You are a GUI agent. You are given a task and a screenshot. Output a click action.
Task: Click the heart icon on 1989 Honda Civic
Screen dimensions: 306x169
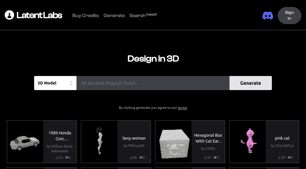coord(66,157)
